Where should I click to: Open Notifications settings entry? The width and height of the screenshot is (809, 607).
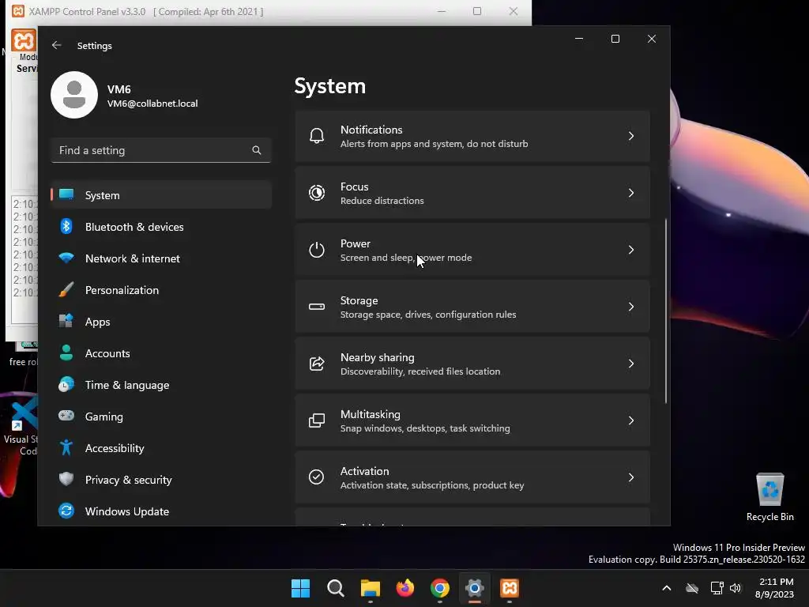coord(472,136)
